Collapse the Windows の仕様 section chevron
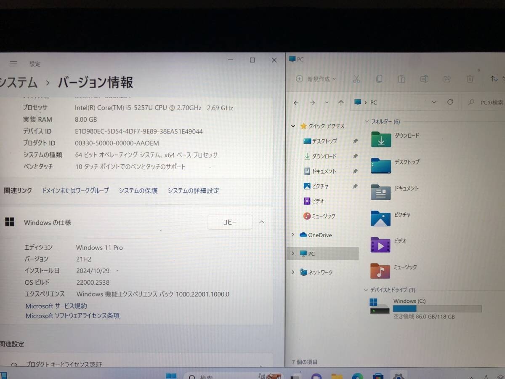Screen dimensions: 505x379 262,222
